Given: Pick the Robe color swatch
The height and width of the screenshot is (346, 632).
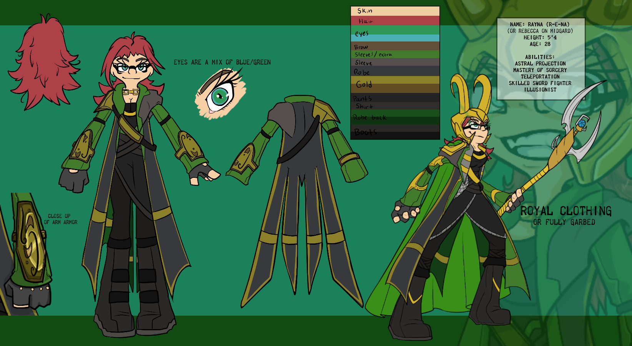Looking at the screenshot, I should 395,71.
